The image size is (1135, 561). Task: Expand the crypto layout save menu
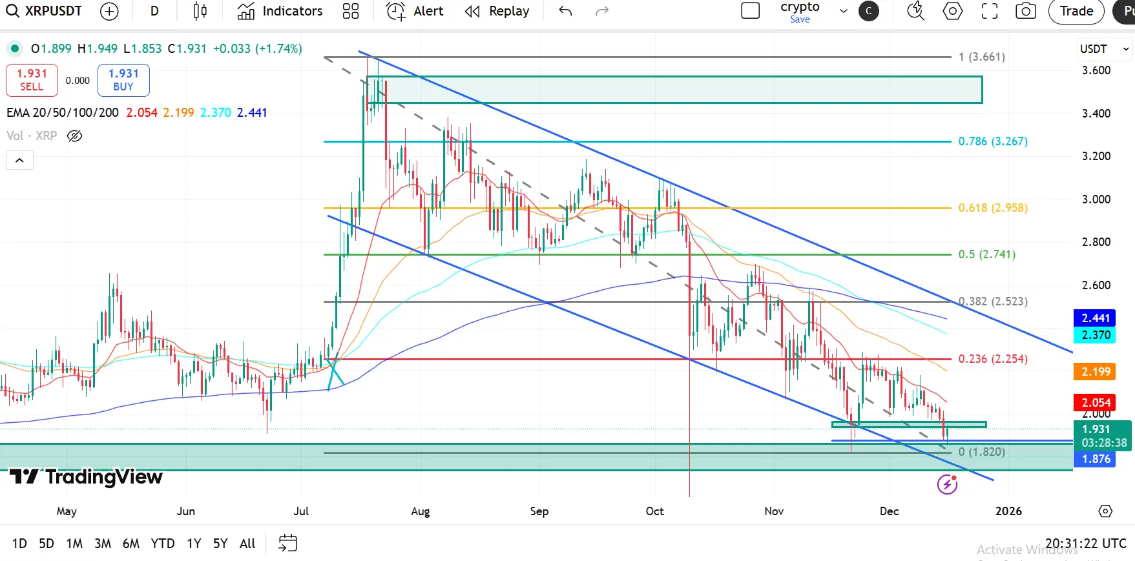coord(843,11)
